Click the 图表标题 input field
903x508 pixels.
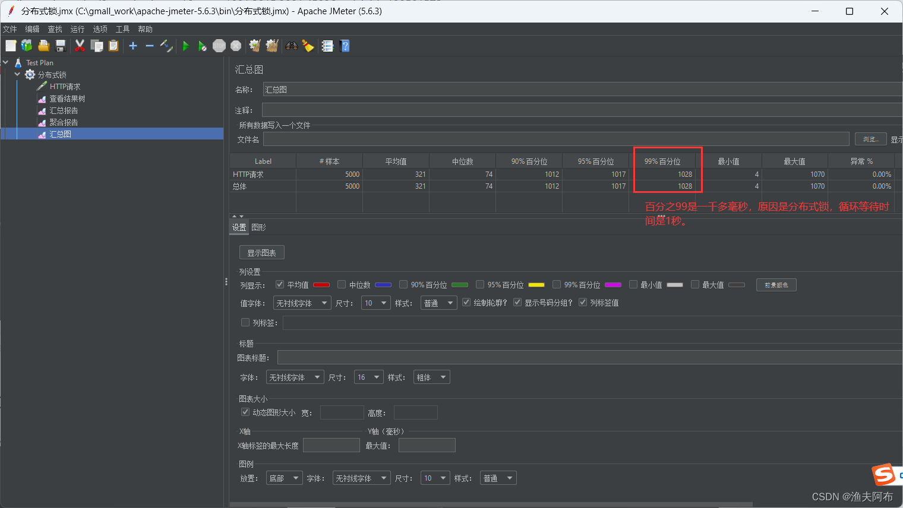pos(589,357)
